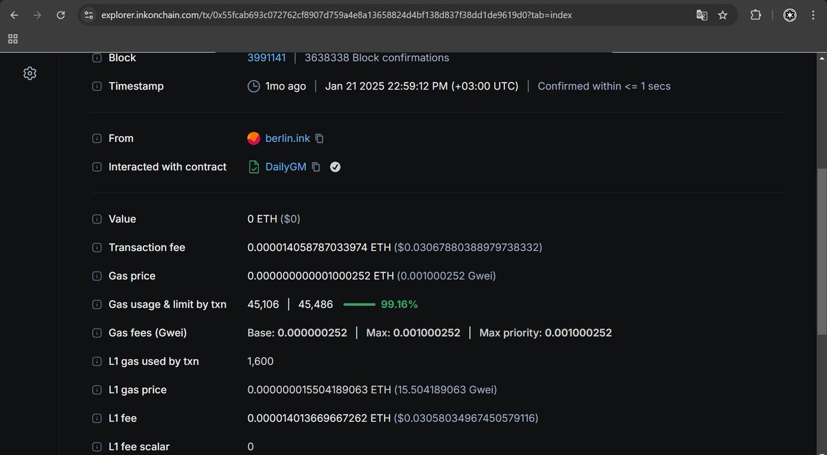Viewport: 827px width, 455px height.
Task: Click Base: 0.000000252 gas fee text
Action: click(297, 332)
